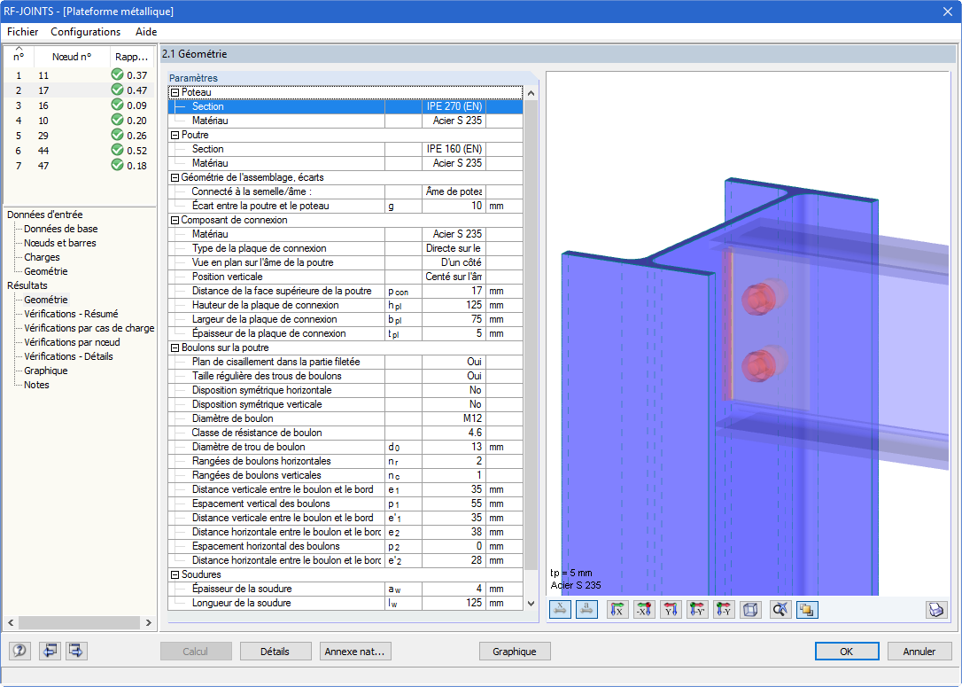
Task: Open Notes in the results tree
Action: [x=36, y=385]
